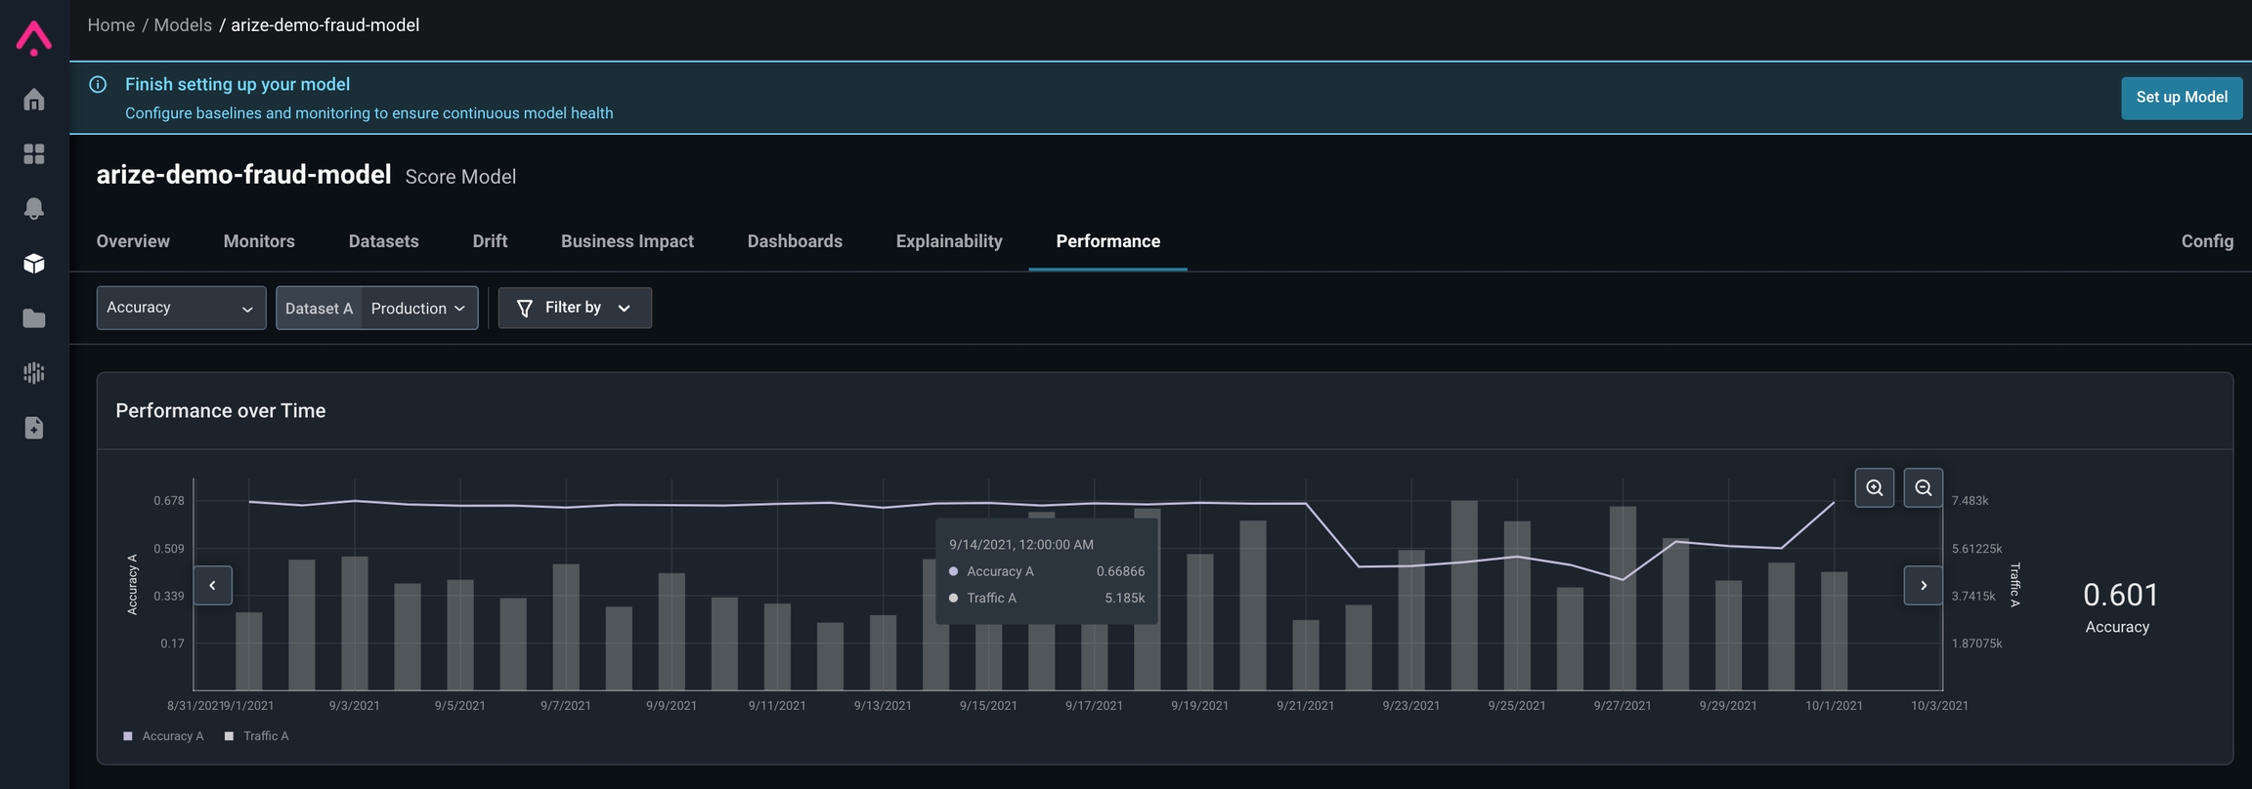Click the funnel filter icon
The image size is (2252, 789).
pyautogui.click(x=525, y=309)
